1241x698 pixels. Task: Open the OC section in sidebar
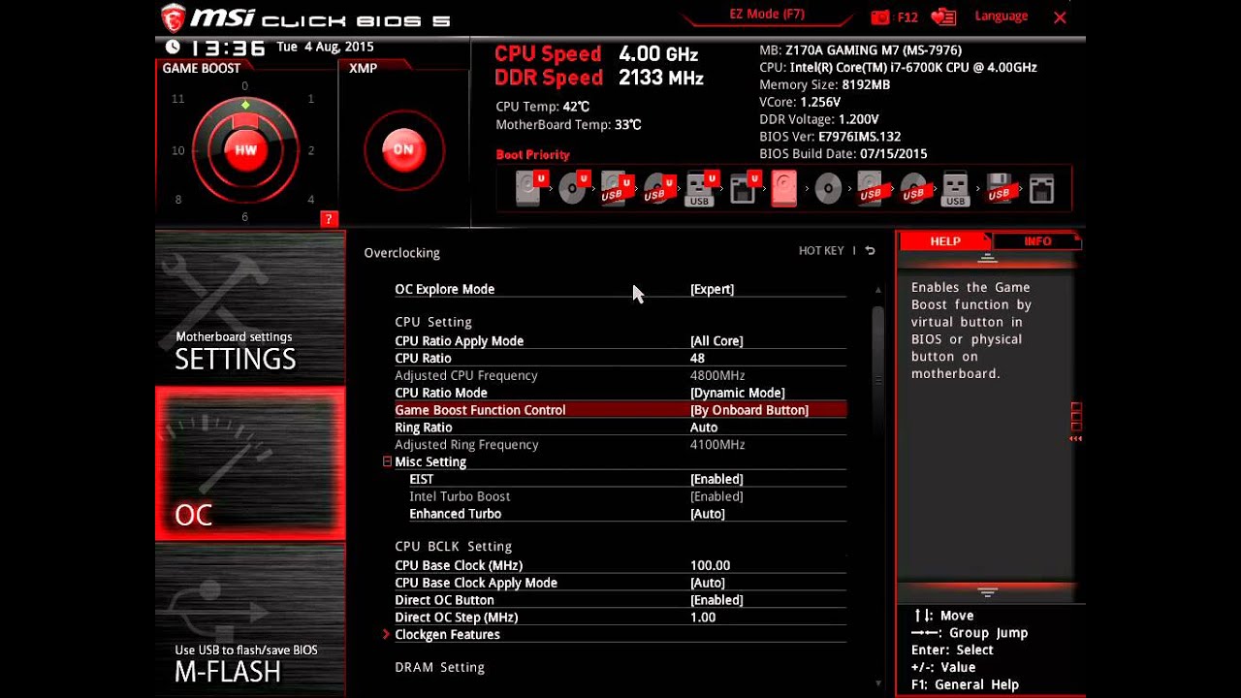point(250,463)
